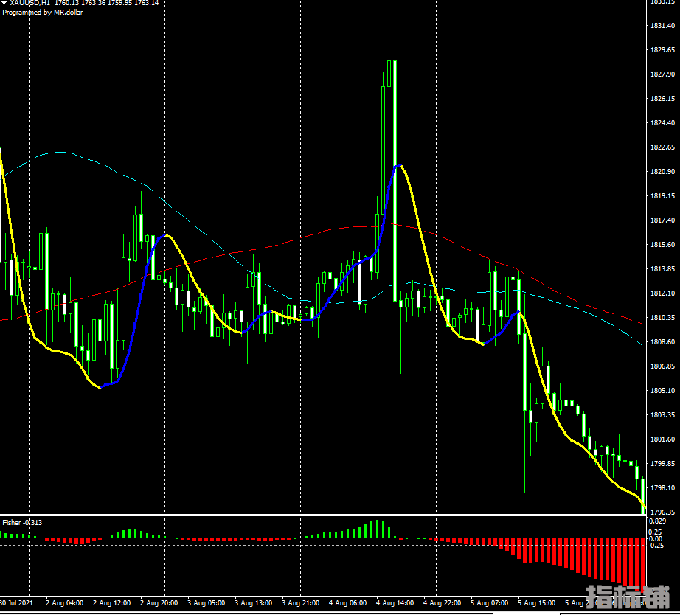Select the tallest white candle at the peak

395,177
